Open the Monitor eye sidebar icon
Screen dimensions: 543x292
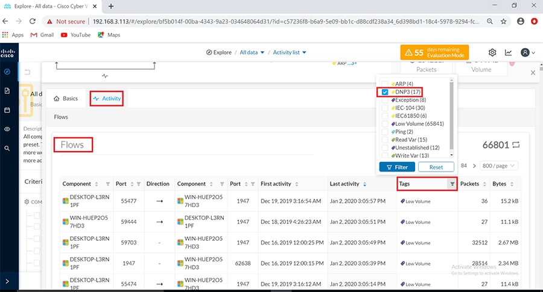(7, 129)
